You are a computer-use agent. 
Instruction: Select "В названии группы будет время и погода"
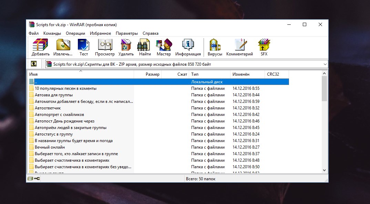(74, 141)
